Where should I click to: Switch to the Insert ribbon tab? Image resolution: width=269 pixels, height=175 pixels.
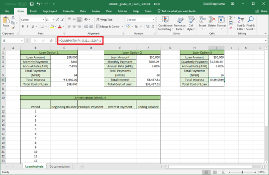click(33, 11)
